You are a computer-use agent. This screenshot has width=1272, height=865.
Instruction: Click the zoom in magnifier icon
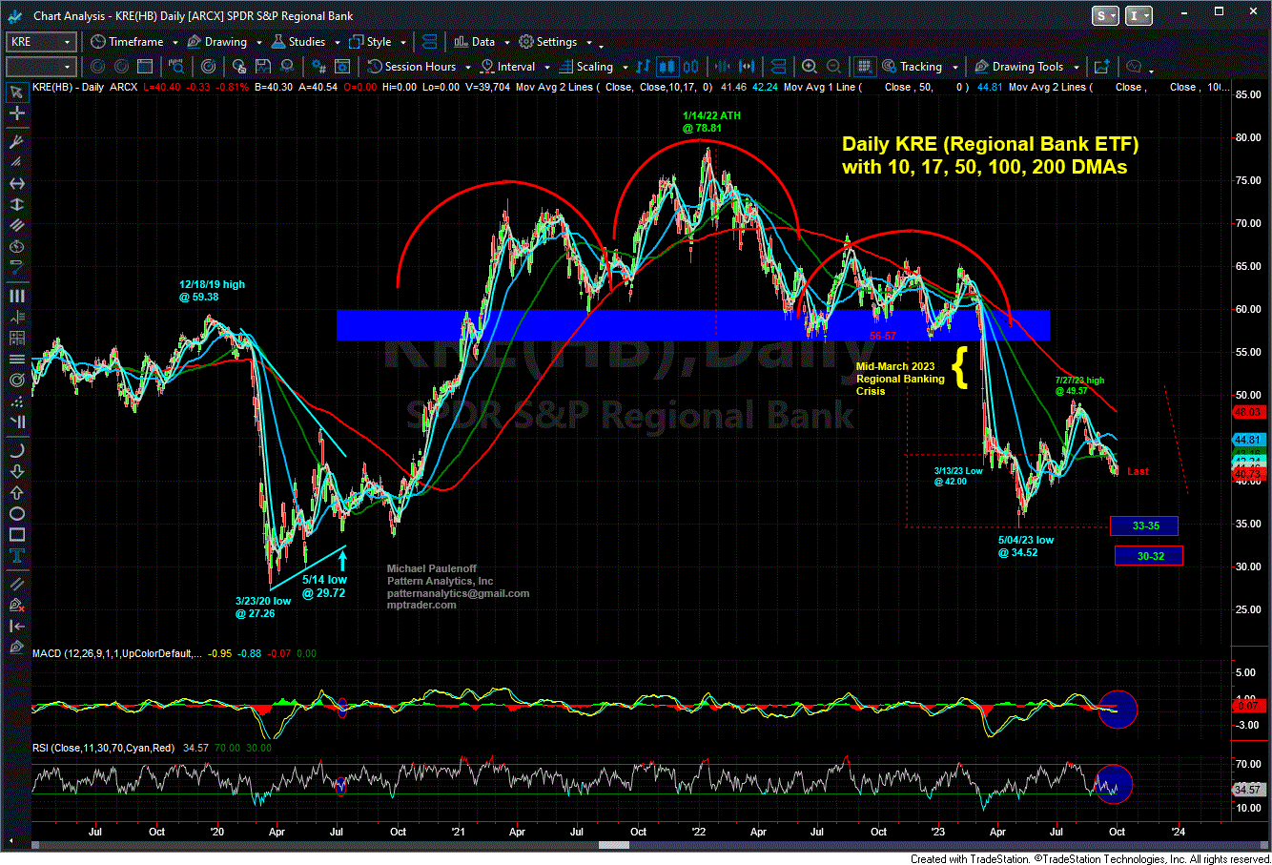tap(810, 67)
